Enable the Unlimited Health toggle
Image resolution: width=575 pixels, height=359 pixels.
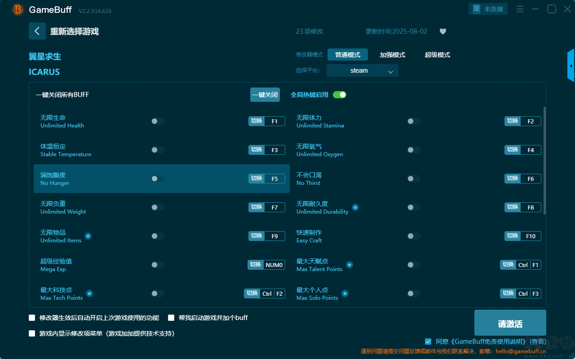pos(158,121)
